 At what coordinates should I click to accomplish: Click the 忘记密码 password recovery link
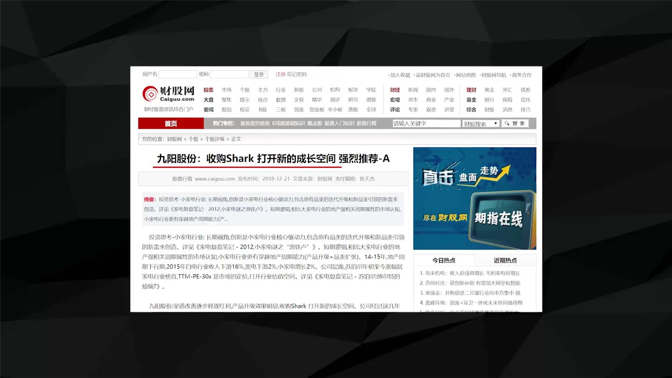296,74
